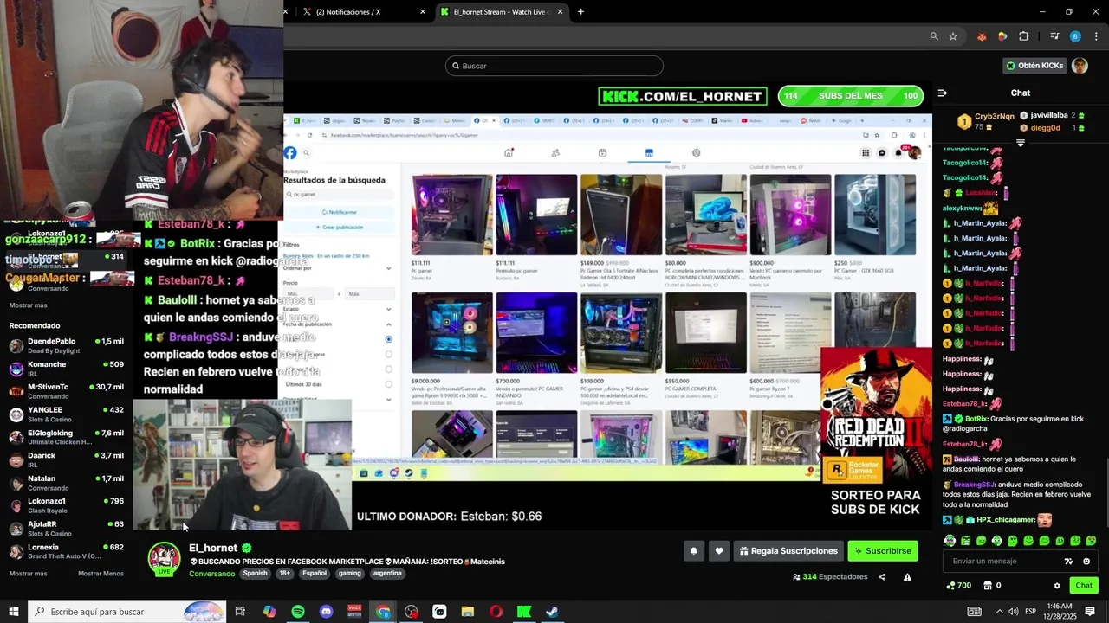
Task: Open chat settings gear icon
Action: click(x=1057, y=586)
